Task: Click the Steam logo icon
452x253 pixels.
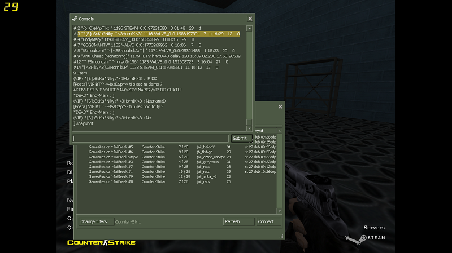Action: coord(357,239)
